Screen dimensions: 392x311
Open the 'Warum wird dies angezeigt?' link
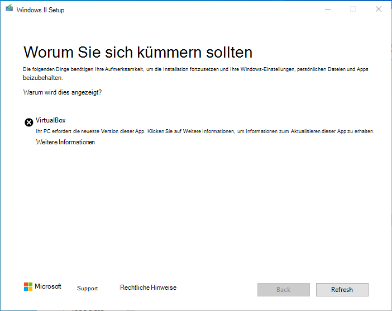tap(62, 92)
